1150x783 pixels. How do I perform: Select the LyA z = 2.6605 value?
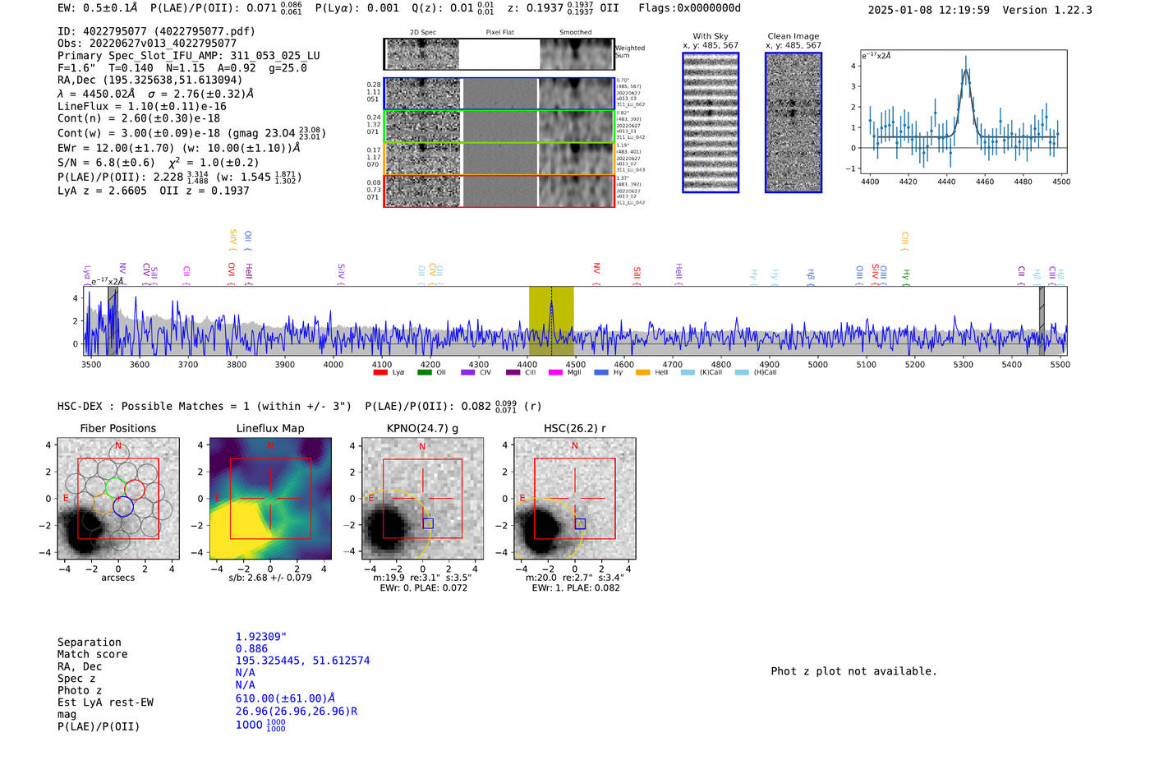pyautogui.click(x=102, y=191)
